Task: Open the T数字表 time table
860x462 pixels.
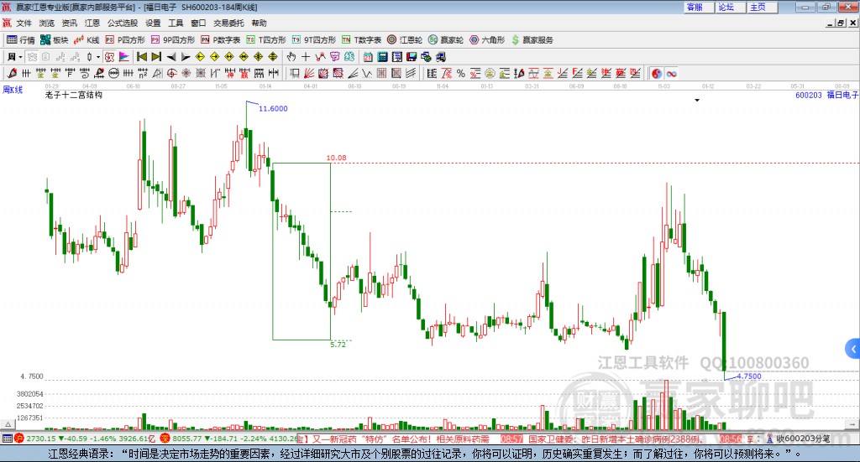Action: (361, 40)
